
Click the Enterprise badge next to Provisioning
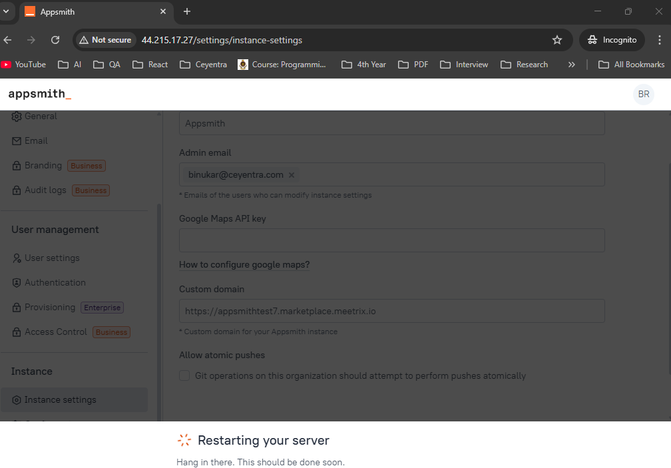click(103, 308)
